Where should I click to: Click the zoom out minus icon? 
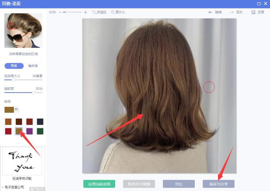[60, 12]
